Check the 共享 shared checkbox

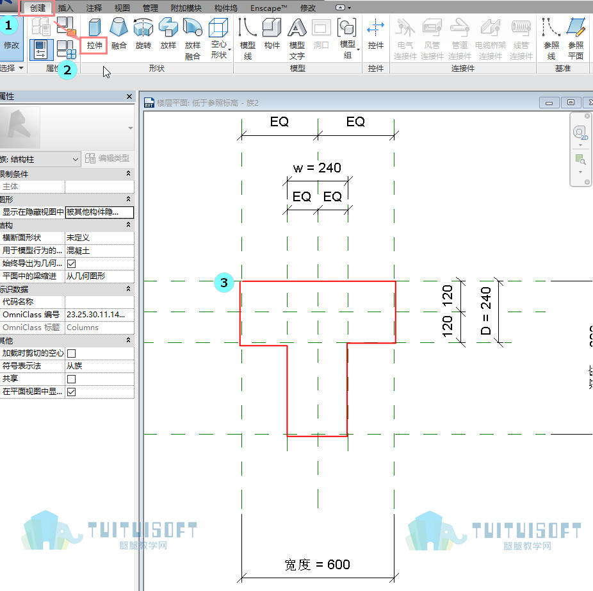point(72,379)
